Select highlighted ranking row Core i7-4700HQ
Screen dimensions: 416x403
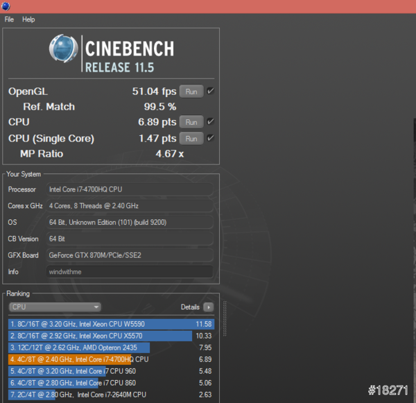111,359
